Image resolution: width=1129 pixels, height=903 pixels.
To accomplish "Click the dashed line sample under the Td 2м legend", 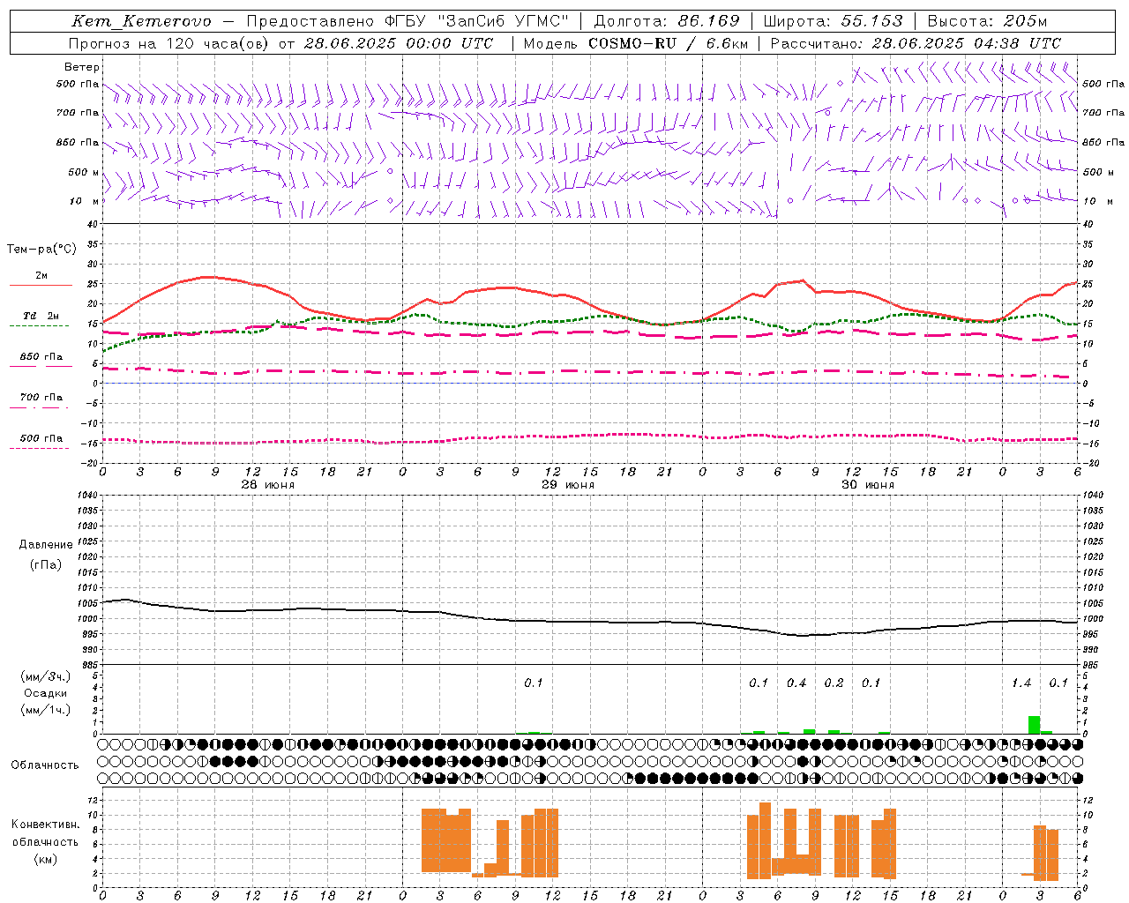I will 39,325.
